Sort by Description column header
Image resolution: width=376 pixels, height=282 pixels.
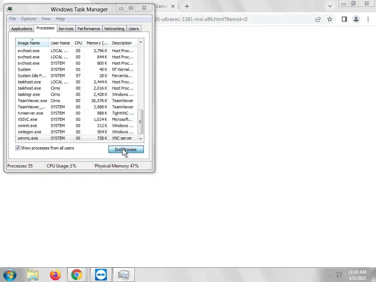point(123,43)
